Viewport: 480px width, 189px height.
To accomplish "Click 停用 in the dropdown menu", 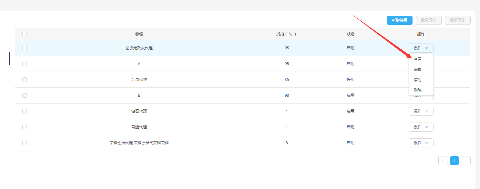I will 418,80.
